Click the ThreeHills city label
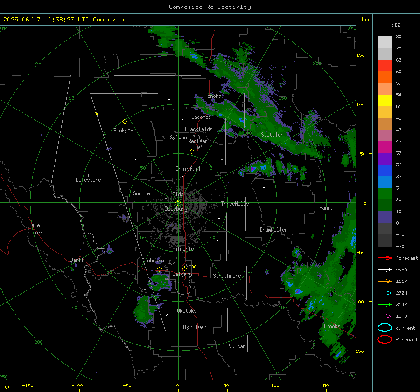The height and width of the screenshot is (392, 420). pos(235,204)
